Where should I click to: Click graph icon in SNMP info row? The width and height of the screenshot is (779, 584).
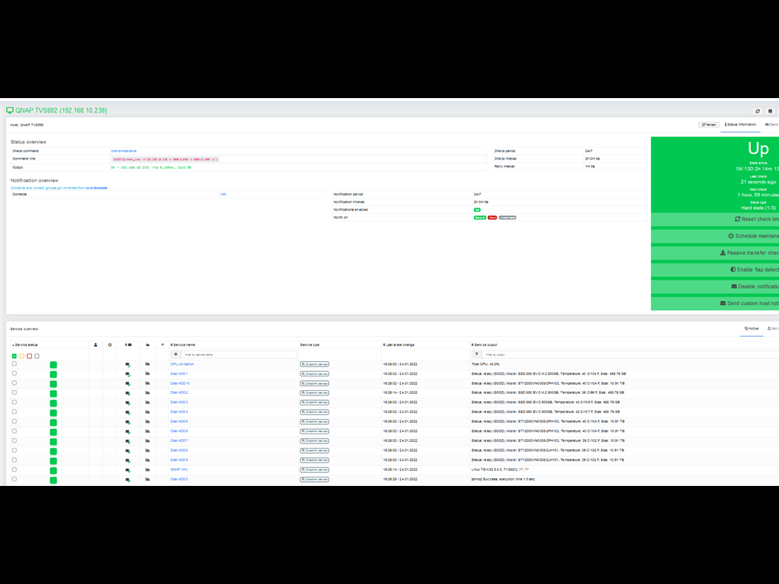point(148,470)
